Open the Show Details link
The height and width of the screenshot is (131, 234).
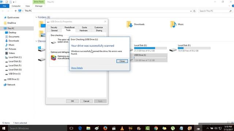point(77,68)
